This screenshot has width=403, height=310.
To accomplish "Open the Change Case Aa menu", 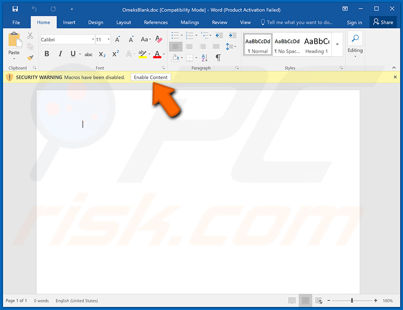I will coord(145,39).
